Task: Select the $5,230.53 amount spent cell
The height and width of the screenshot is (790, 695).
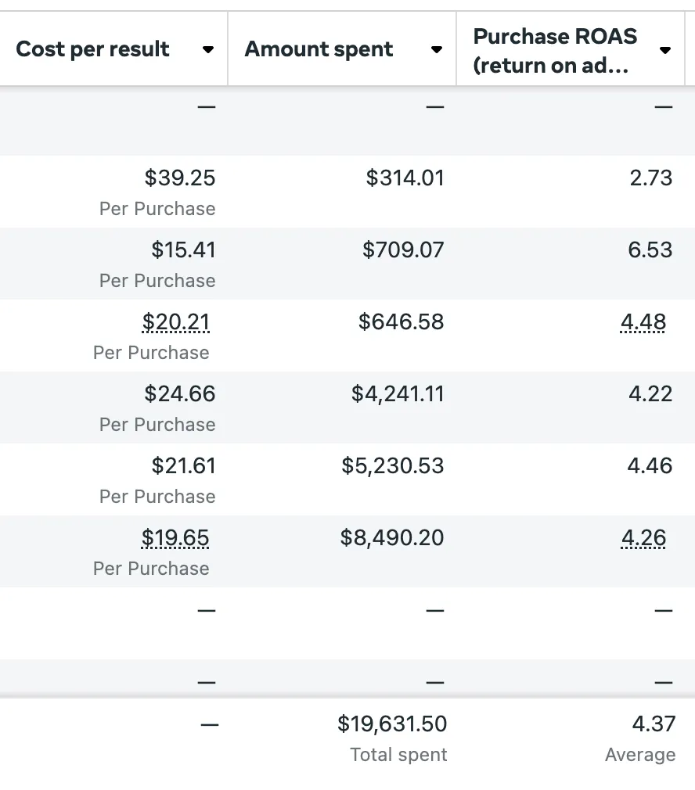Action: tap(342, 479)
